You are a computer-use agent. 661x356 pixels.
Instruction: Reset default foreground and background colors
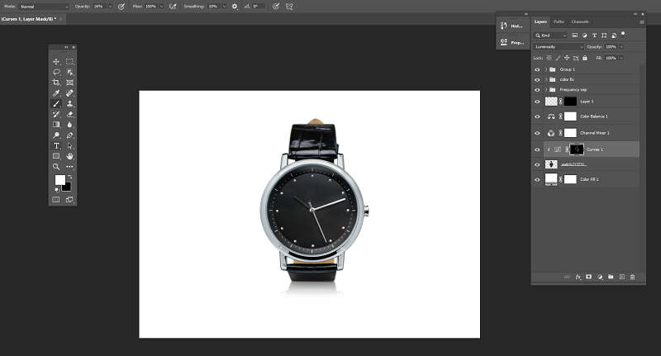(x=57, y=190)
